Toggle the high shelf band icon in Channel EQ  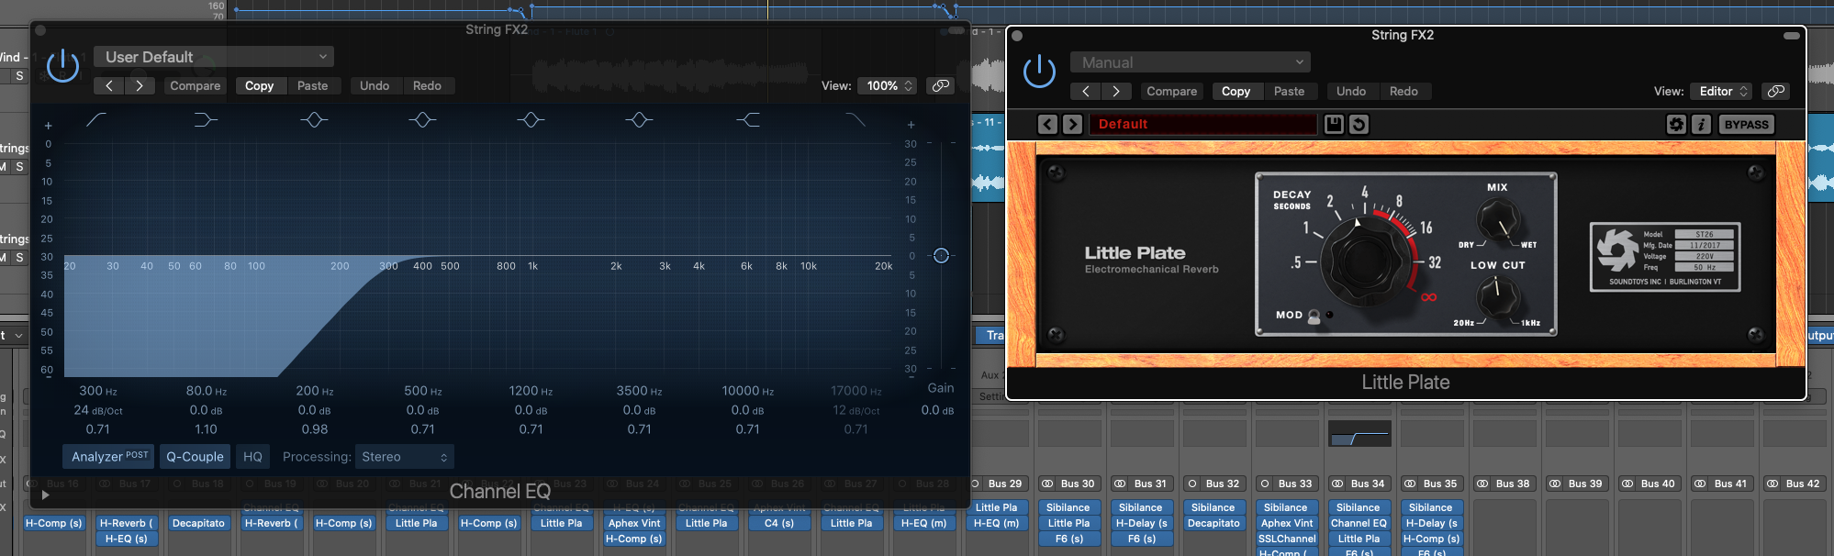click(x=748, y=119)
